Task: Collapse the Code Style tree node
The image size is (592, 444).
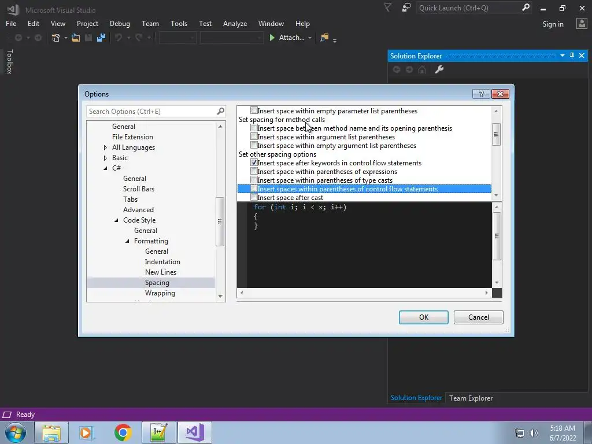Action: click(116, 220)
